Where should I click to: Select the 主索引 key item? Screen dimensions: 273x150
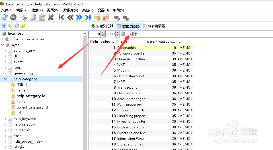click(x=22, y=85)
